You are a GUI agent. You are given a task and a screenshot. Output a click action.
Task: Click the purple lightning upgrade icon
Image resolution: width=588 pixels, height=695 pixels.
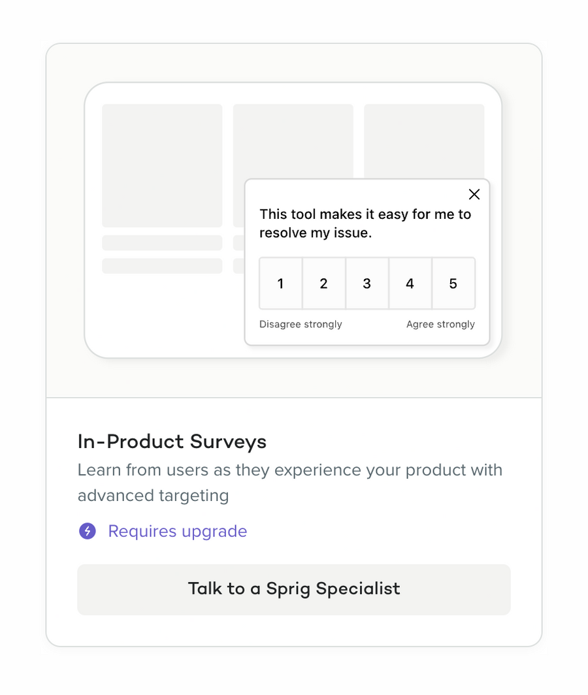coord(87,531)
